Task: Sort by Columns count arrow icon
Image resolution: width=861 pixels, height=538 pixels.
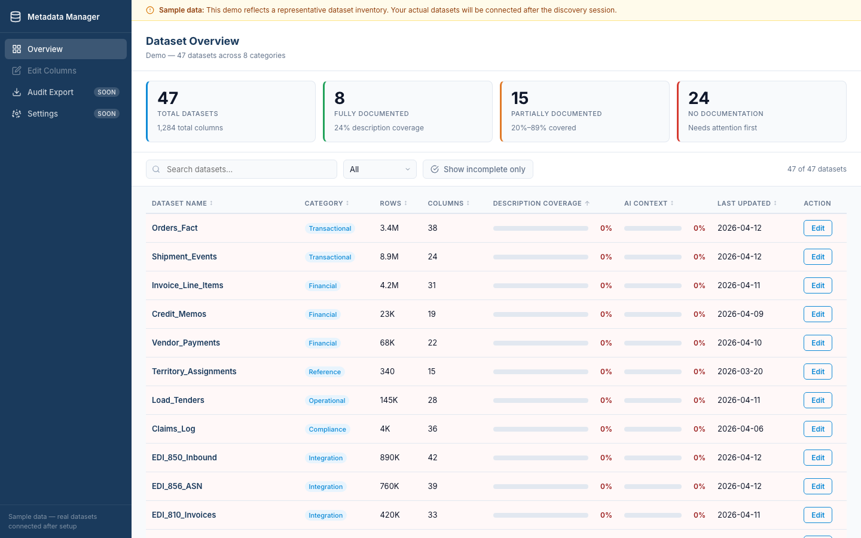Action: [x=468, y=203]
